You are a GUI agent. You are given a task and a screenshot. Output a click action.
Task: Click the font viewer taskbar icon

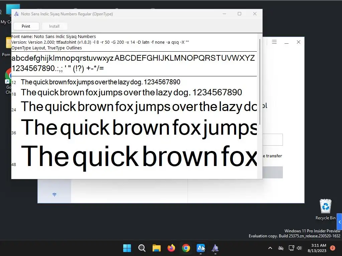215,248
